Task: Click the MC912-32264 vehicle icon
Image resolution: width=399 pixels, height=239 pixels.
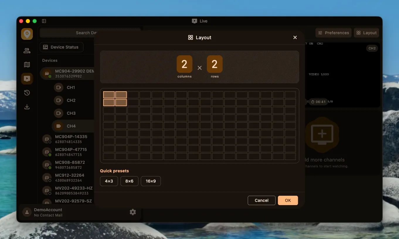Action: [x=47, y=178]
